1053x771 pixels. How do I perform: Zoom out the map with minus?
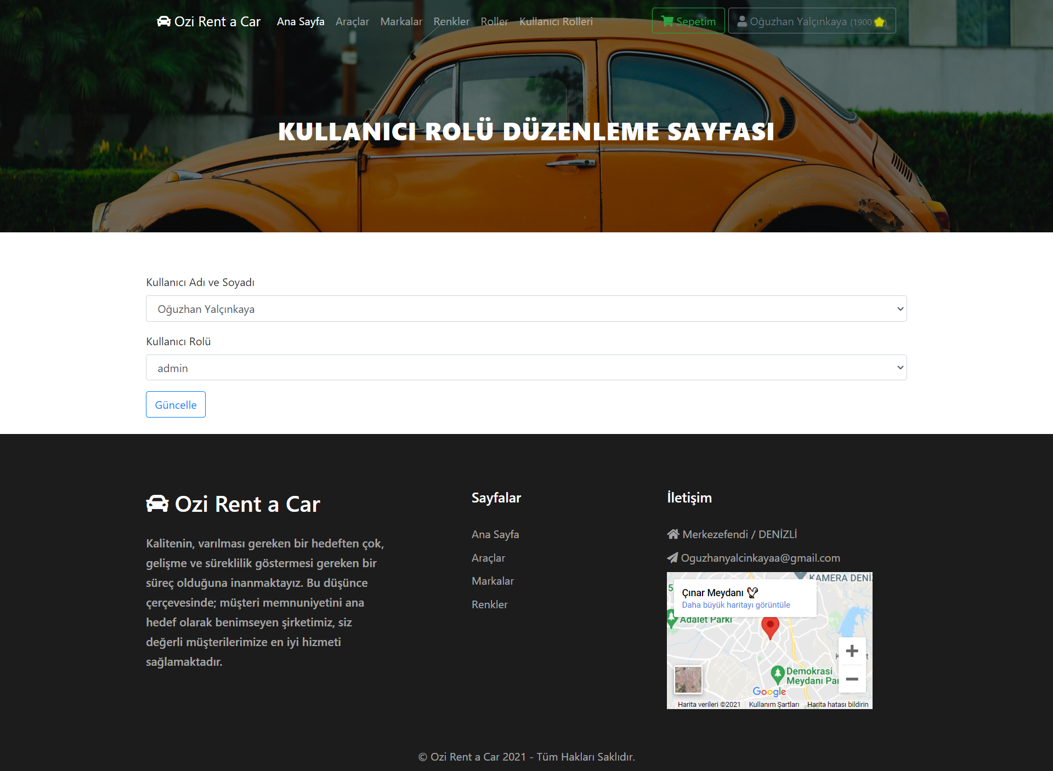click(x=852, y=679)
